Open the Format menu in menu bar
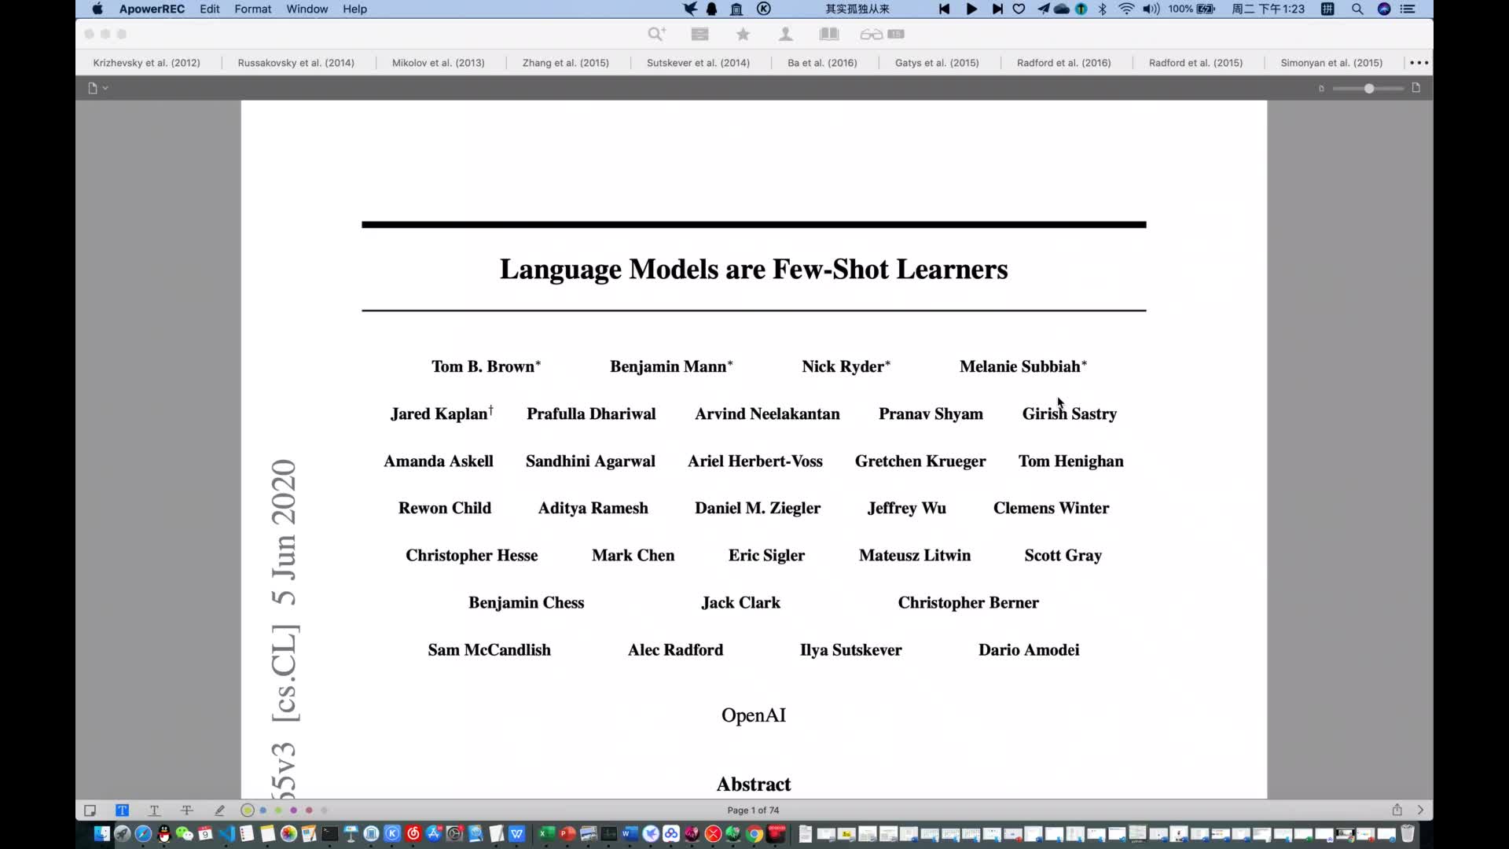 (251, 9)
